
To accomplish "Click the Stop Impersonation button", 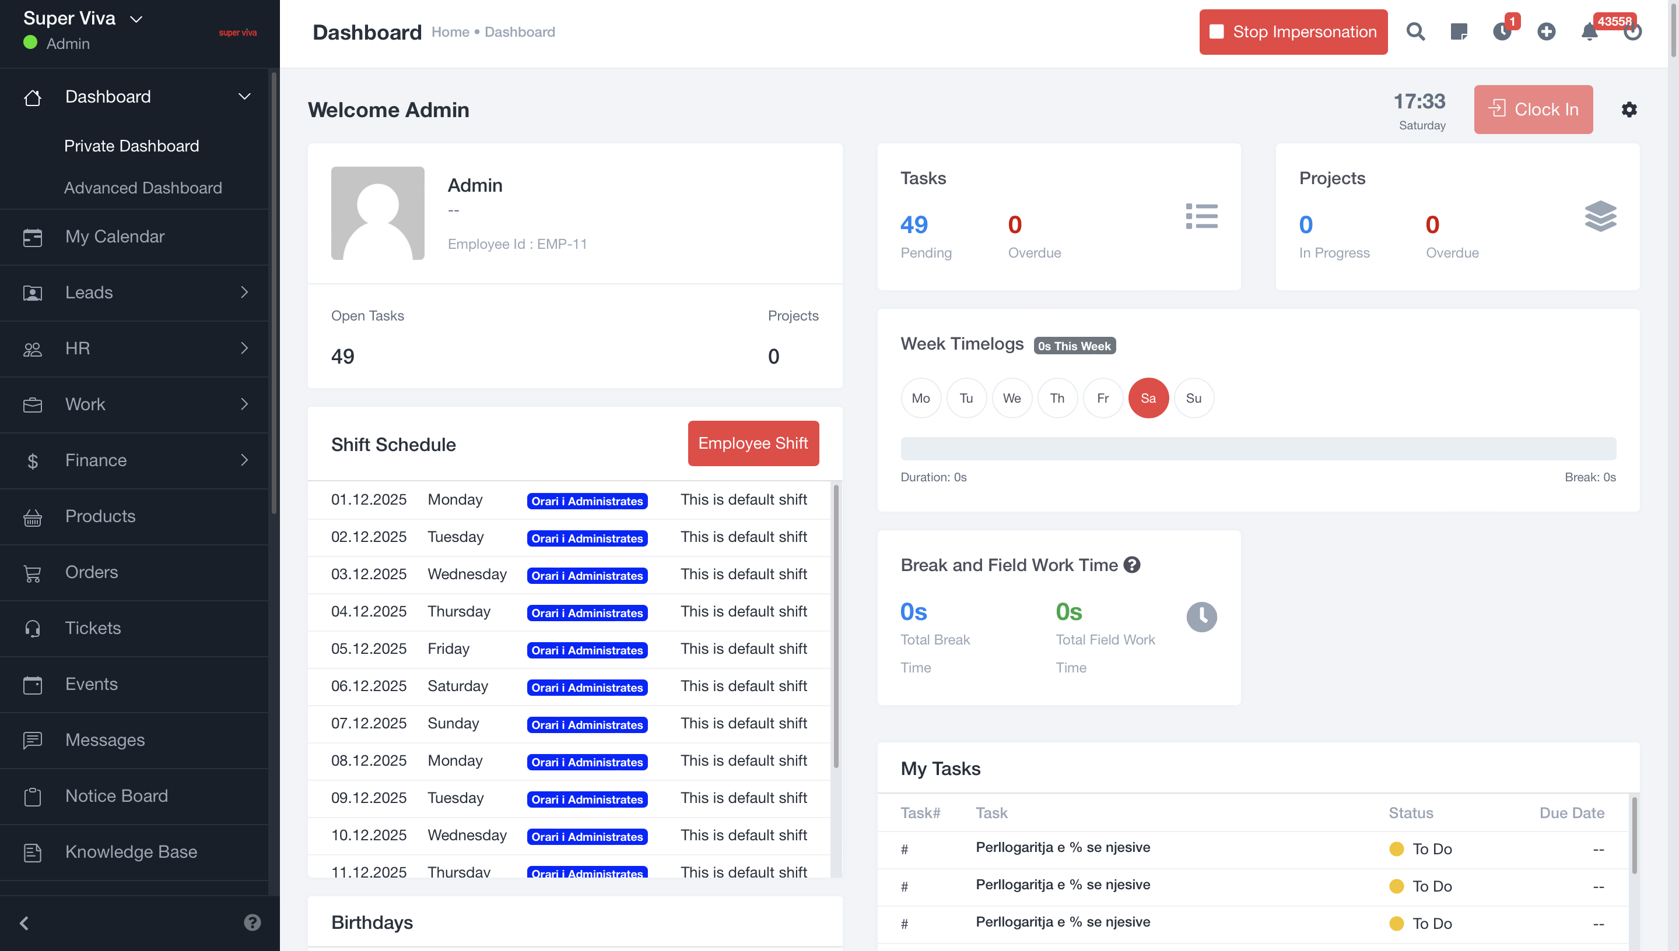I will (1293, 31).
